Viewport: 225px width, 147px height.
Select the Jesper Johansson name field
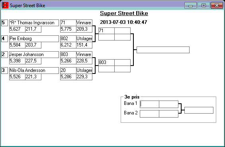[34, 54]
